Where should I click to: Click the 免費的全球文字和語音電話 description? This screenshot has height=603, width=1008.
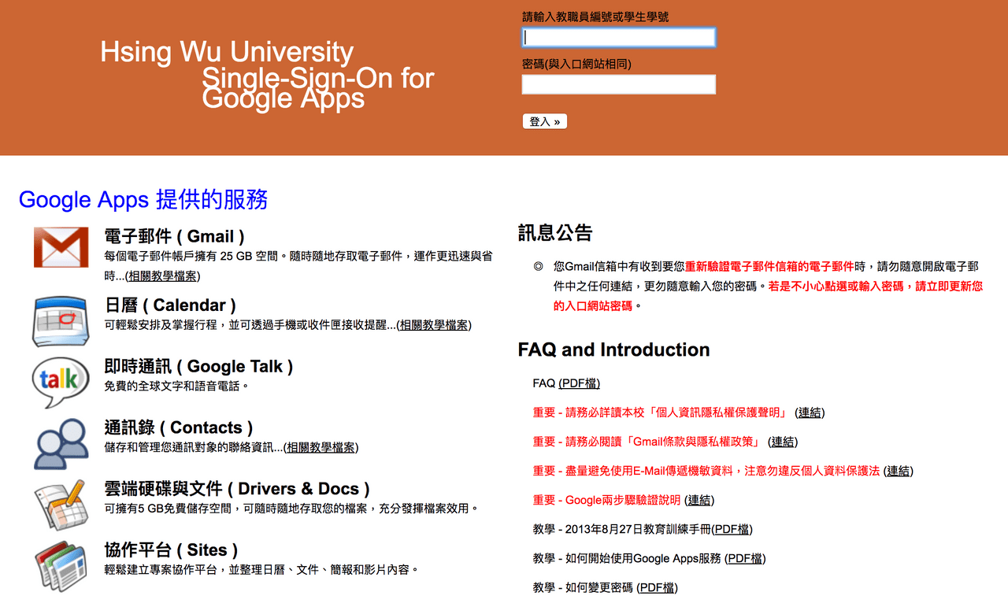(x=176, y=387)
